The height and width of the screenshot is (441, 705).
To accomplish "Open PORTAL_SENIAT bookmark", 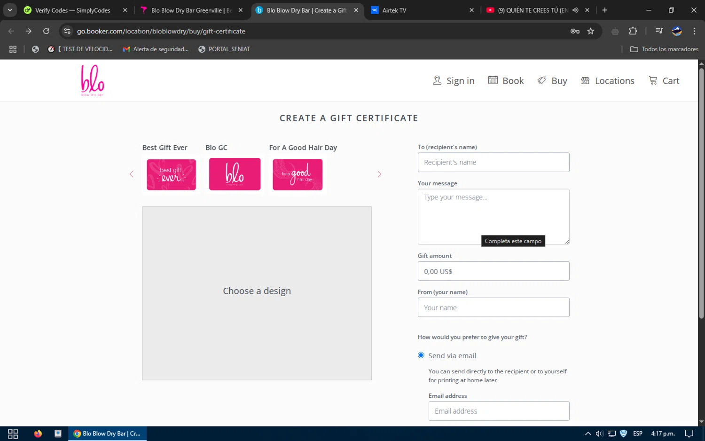I will (x=224, y=49).
